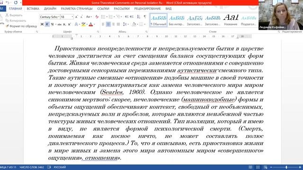Toggle italic (К) formatting
This screenshot has height=170, width=303.
click(47, 24)
